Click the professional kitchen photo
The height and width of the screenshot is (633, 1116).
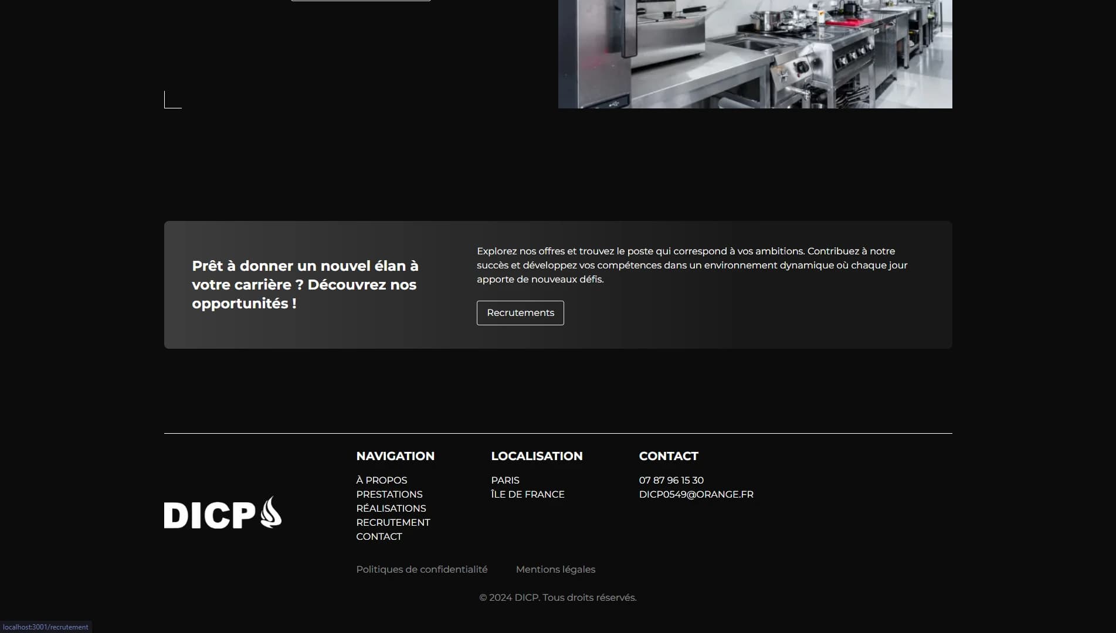[755, 54]
